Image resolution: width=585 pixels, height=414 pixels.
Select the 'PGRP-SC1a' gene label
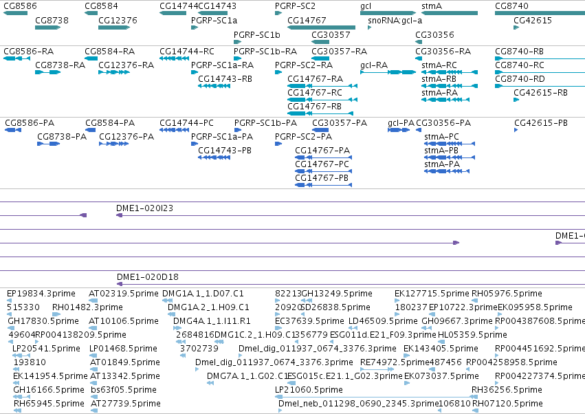point(214,20)
